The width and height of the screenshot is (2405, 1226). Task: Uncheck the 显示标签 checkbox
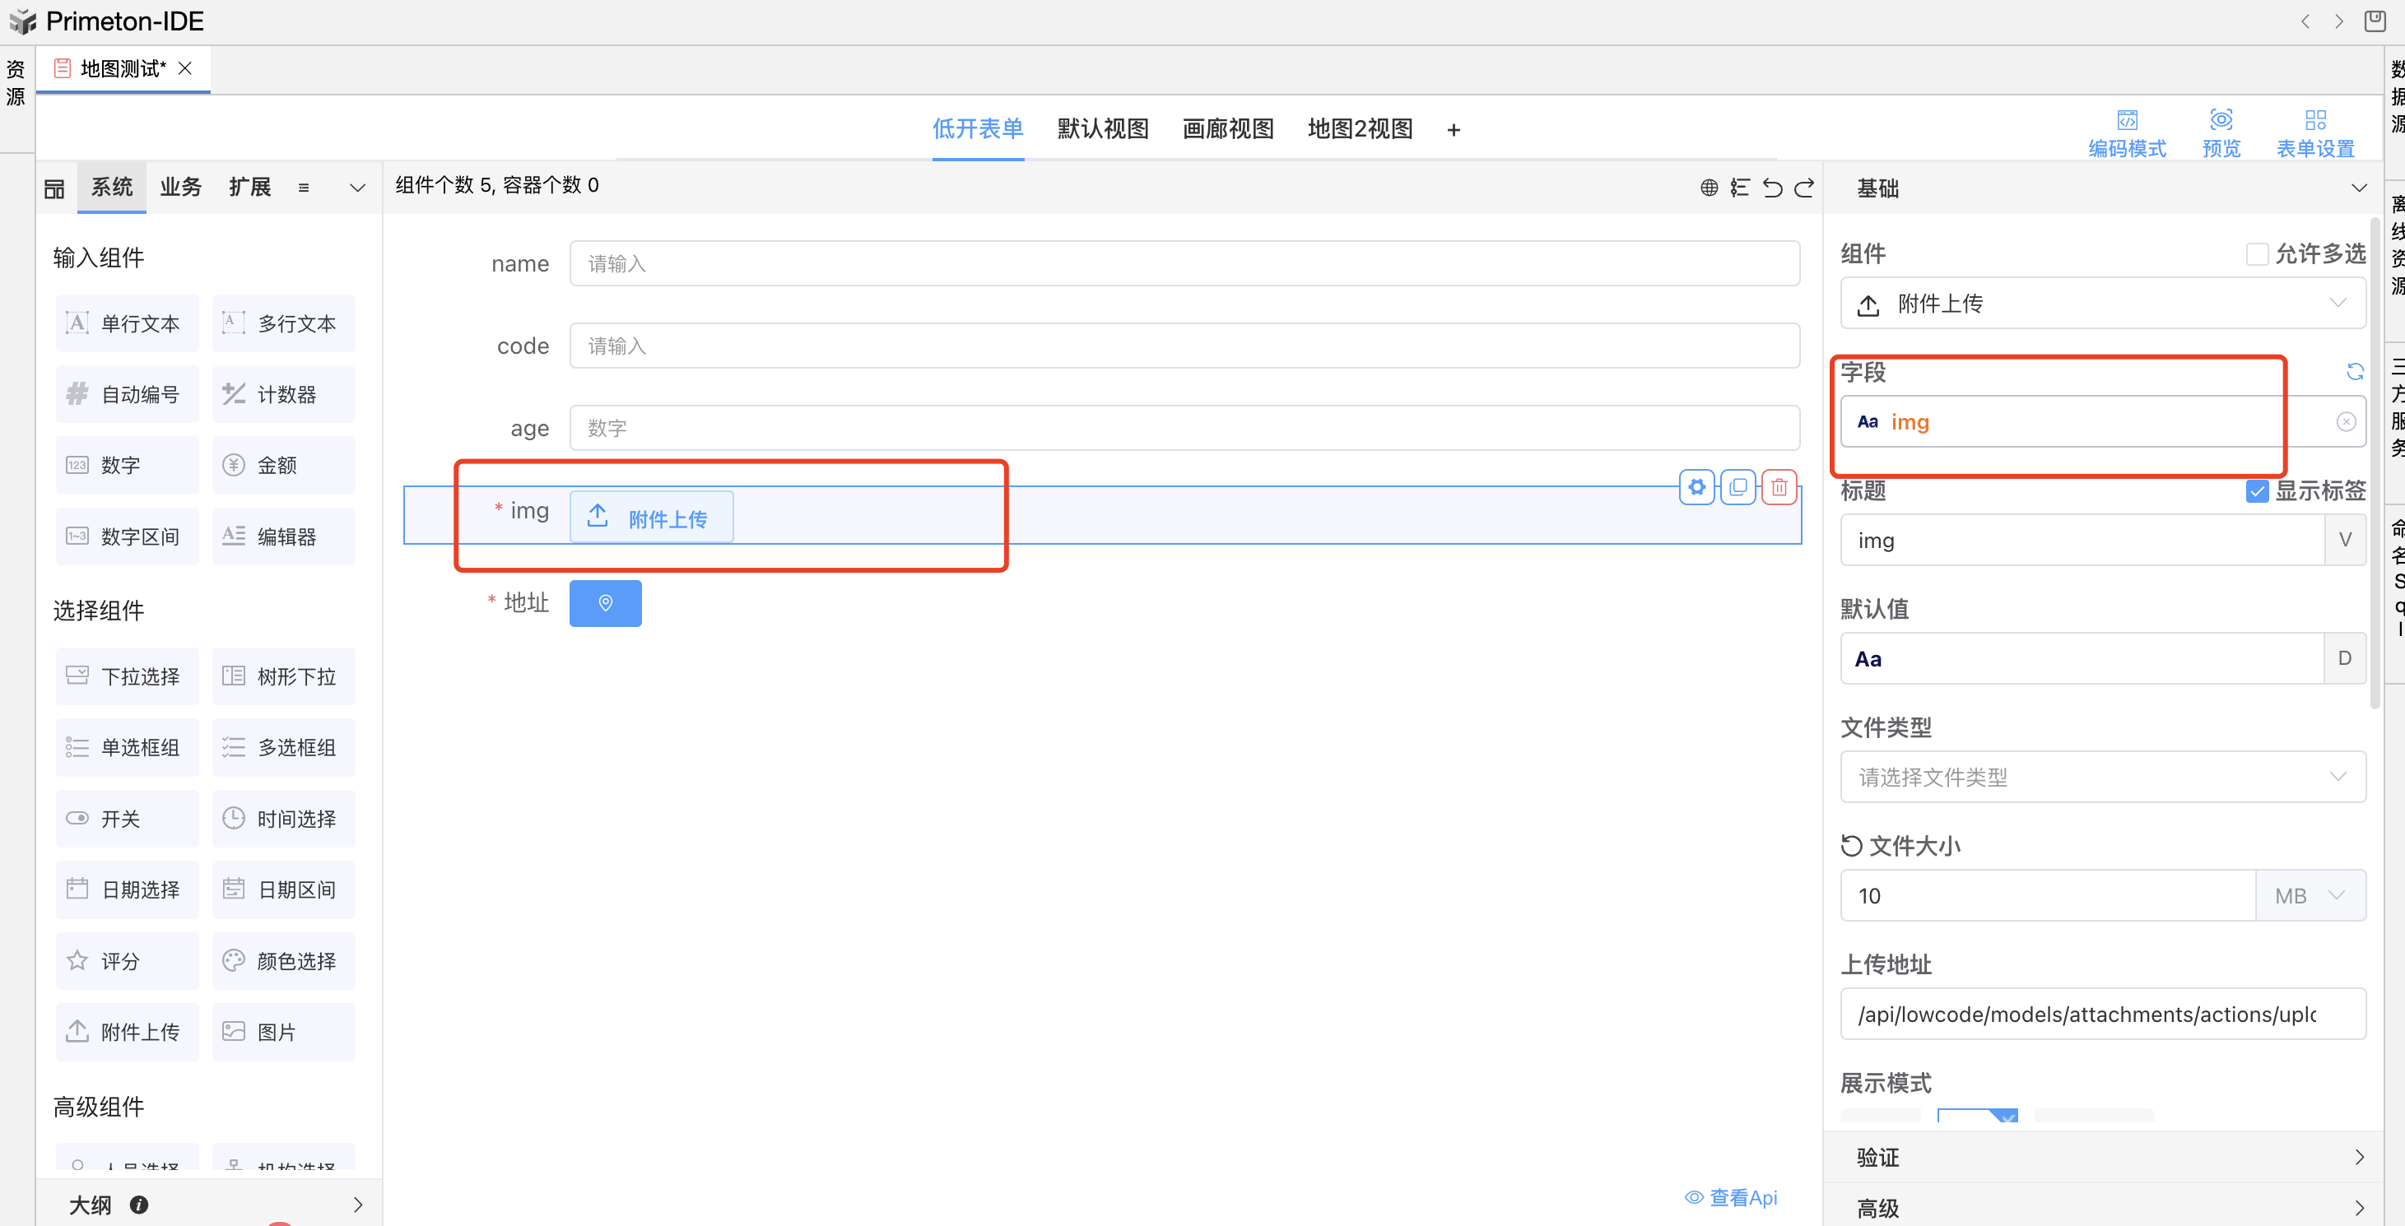pos(2257,490)
